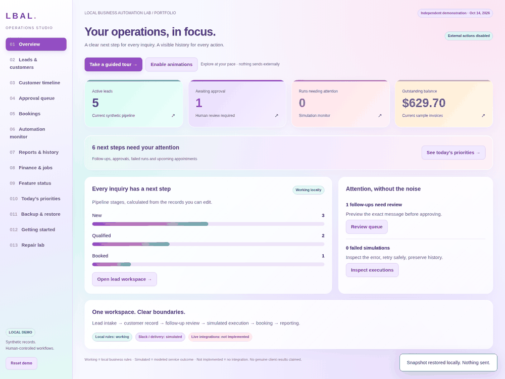Click See today's priorities button
The width and height of the screenshot is (505, 379).
tap(453, 153)
